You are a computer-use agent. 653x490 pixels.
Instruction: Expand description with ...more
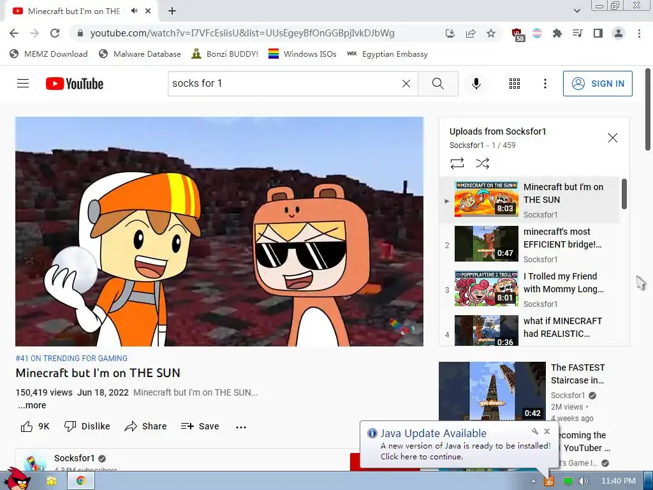click(x=32, y=405)
